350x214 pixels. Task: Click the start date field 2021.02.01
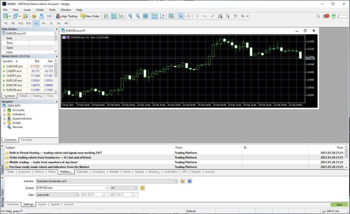point(95,195)
